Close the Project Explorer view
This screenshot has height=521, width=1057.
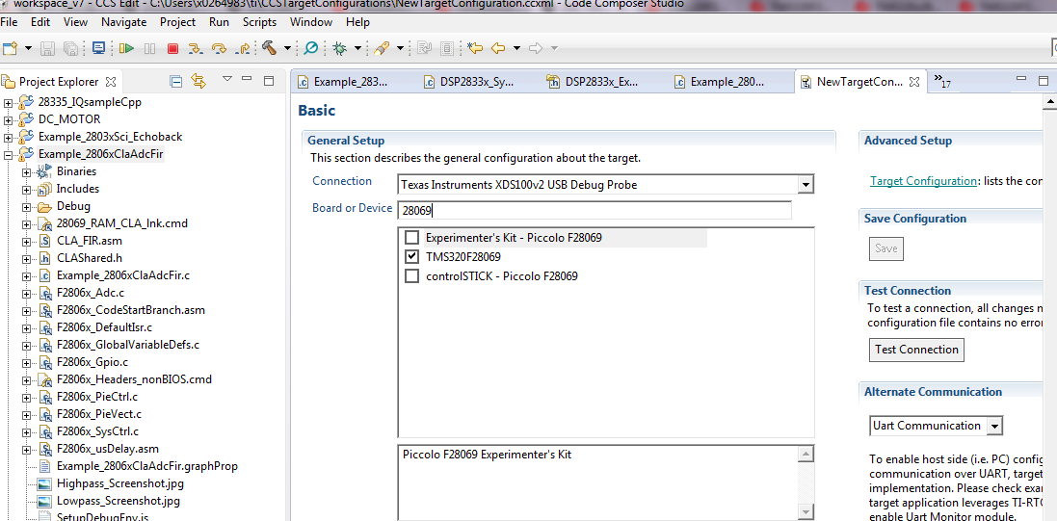(111, 82)
